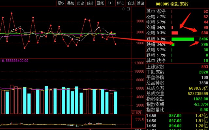Click the 880005 涨跌家数 title
Viewport: 209px width, 130px height.
coord(172,4)
